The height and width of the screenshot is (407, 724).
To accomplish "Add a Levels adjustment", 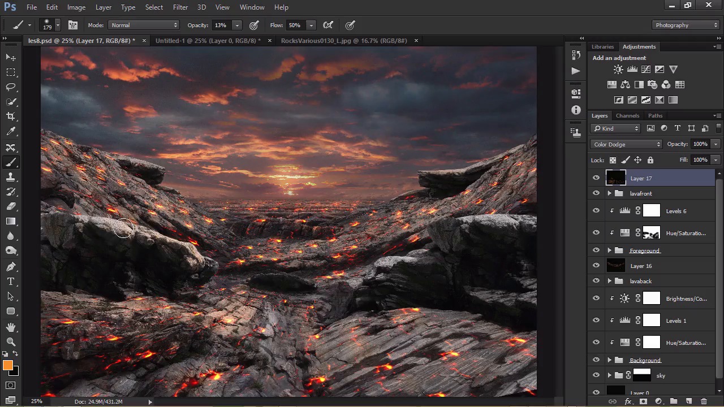I will [x=632, y=70].
